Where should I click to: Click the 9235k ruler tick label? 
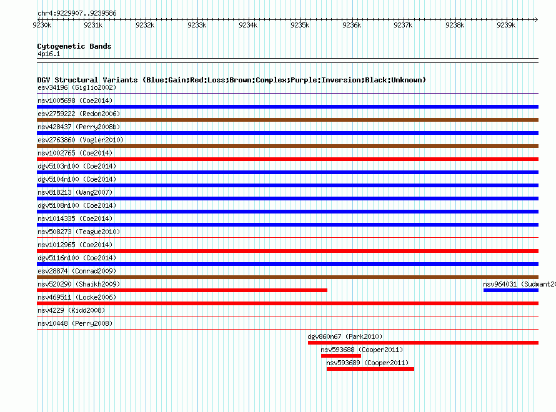click(300, 25)
